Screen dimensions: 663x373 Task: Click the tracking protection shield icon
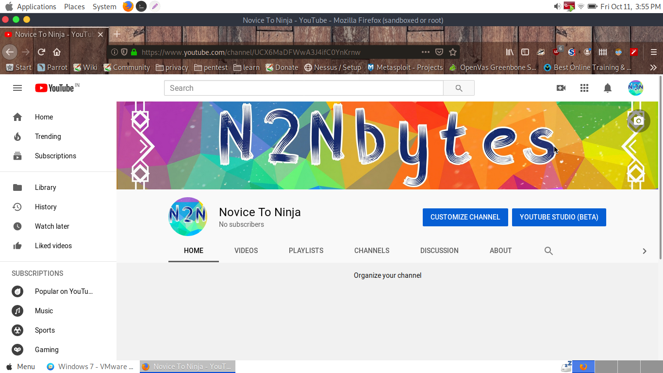tap(124, 52)
